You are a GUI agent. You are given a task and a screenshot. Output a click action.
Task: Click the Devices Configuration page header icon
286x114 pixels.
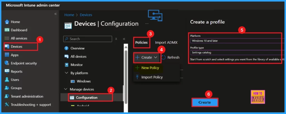(x=68, y=26)
